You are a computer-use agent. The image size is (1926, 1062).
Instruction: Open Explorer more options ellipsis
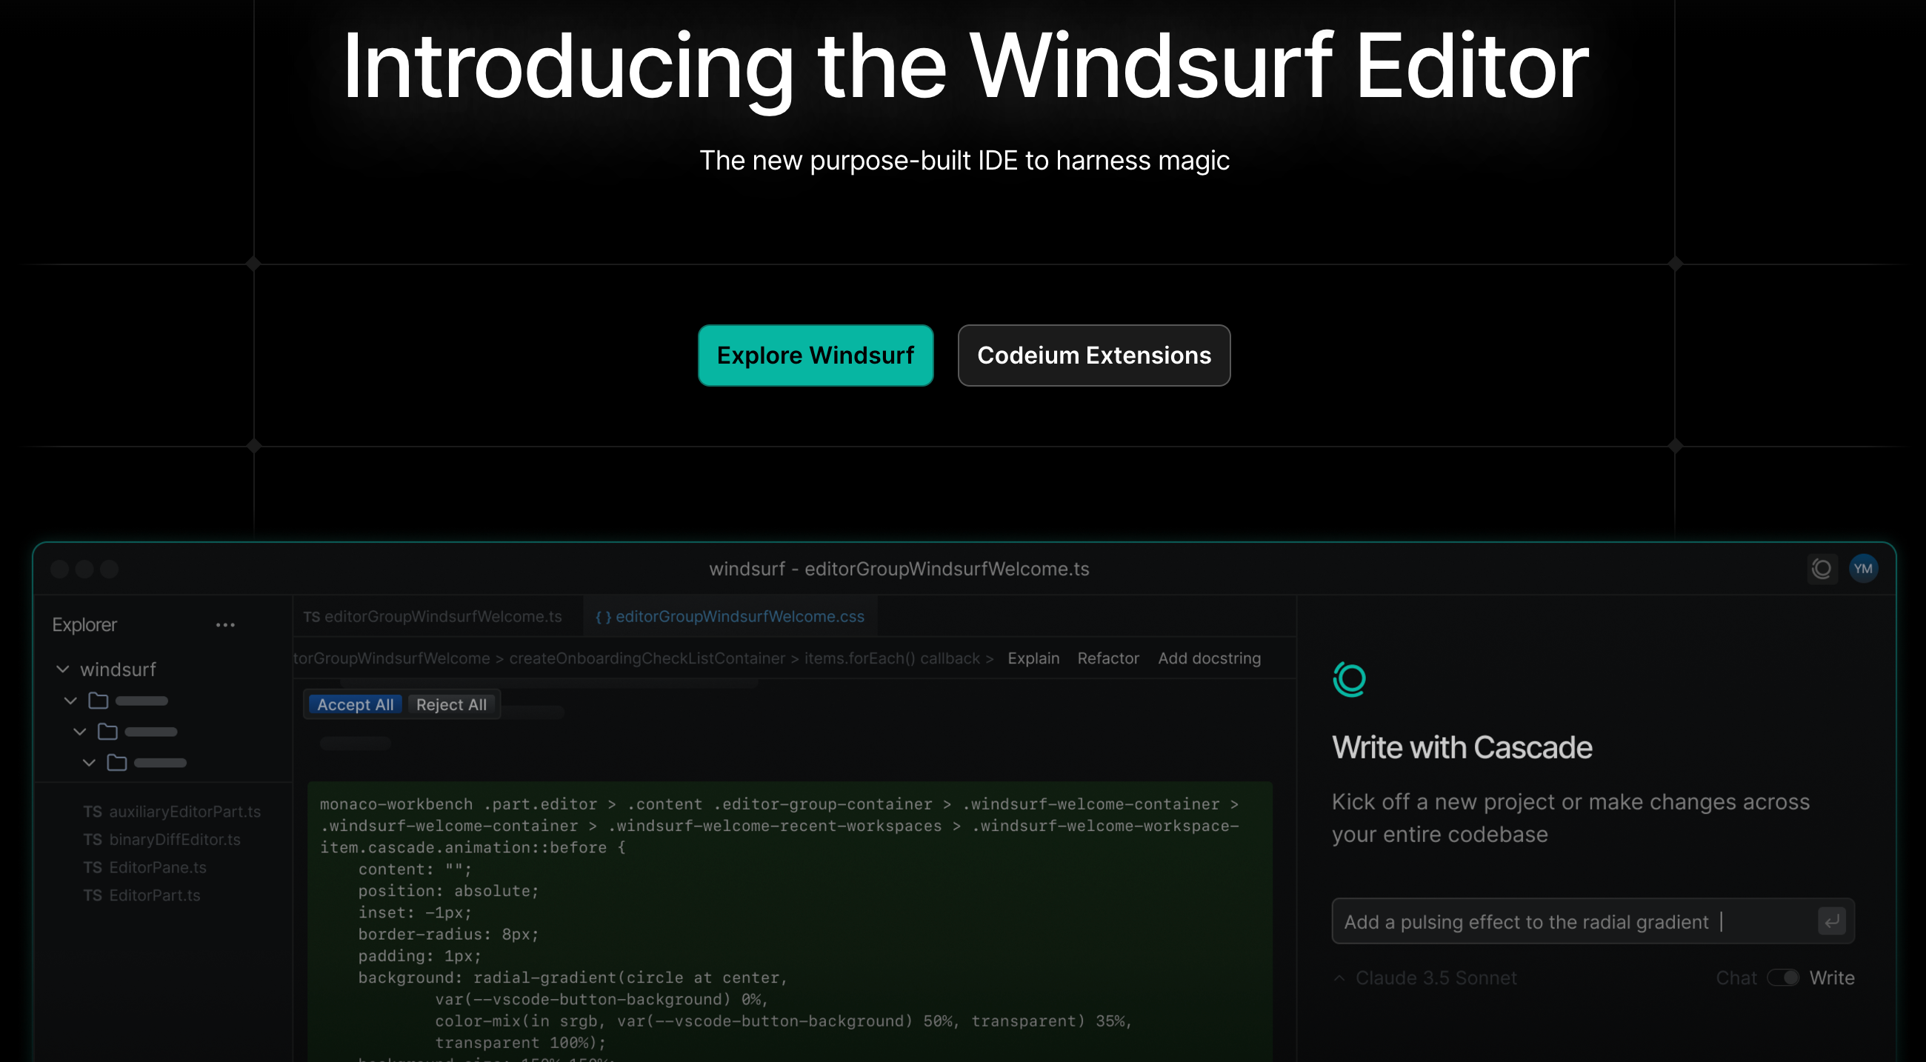225,625
